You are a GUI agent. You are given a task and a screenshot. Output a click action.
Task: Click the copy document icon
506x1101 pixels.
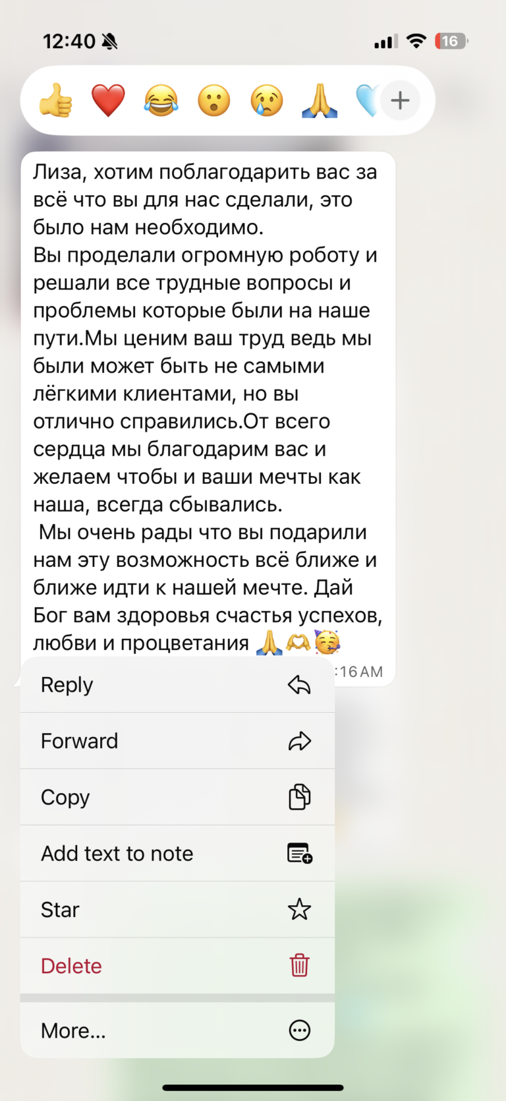click(x=300, y=796)
